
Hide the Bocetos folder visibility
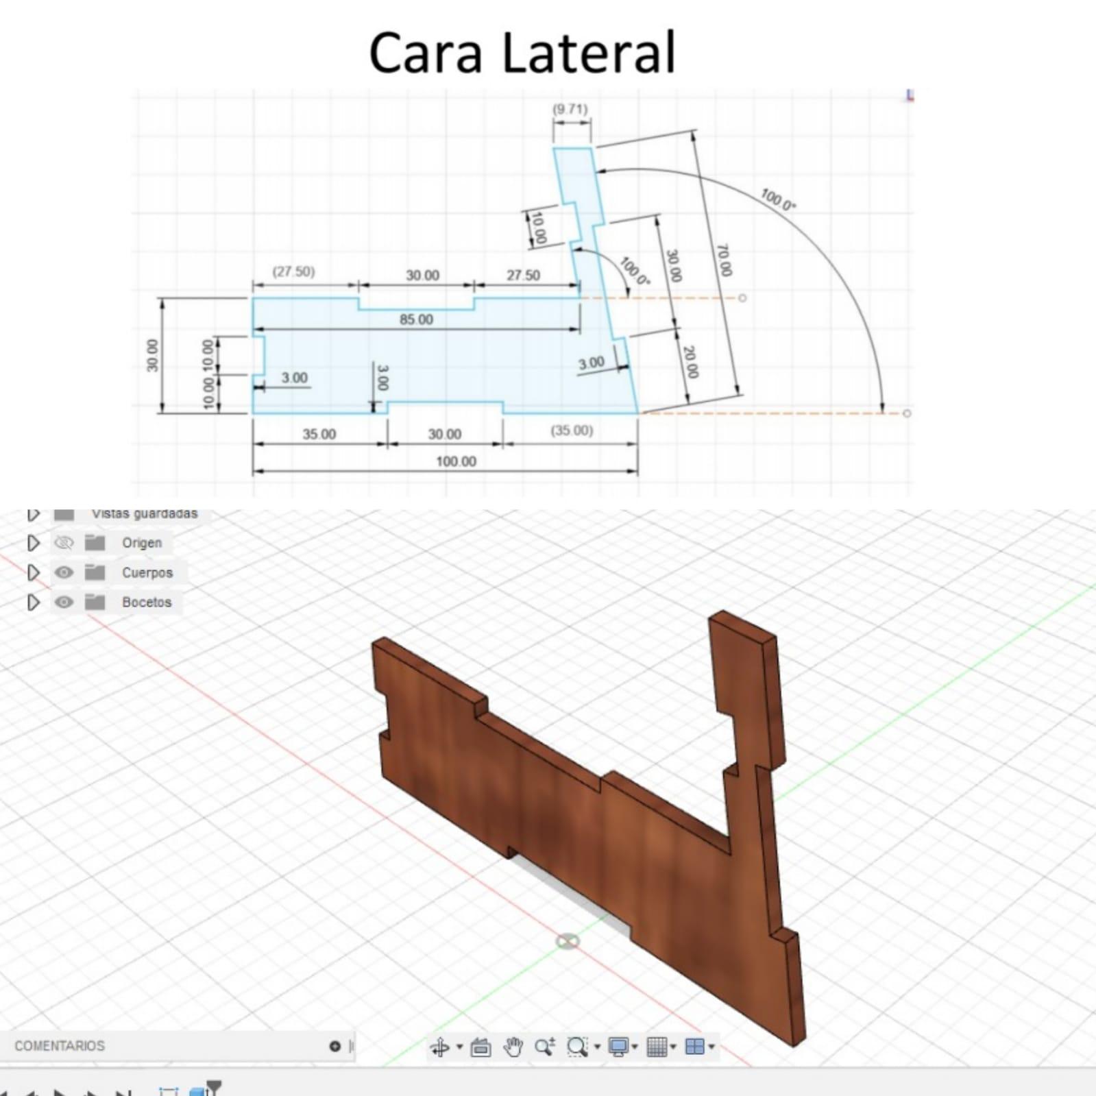pos(64,602)
